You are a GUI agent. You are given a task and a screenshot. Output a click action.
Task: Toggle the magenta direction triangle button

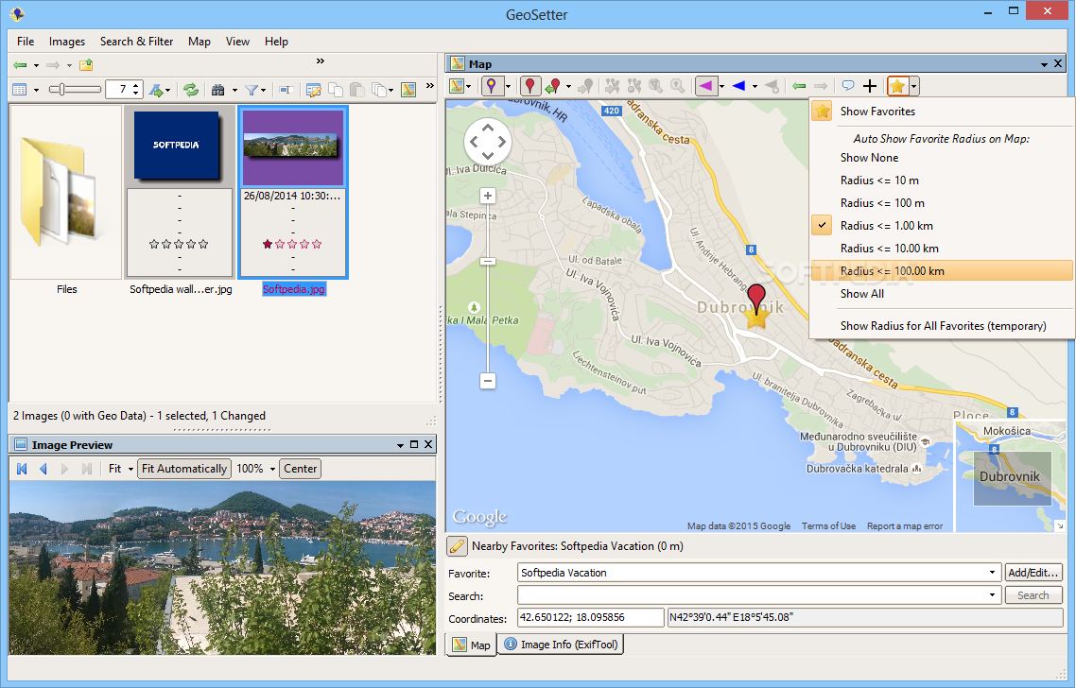705,86
